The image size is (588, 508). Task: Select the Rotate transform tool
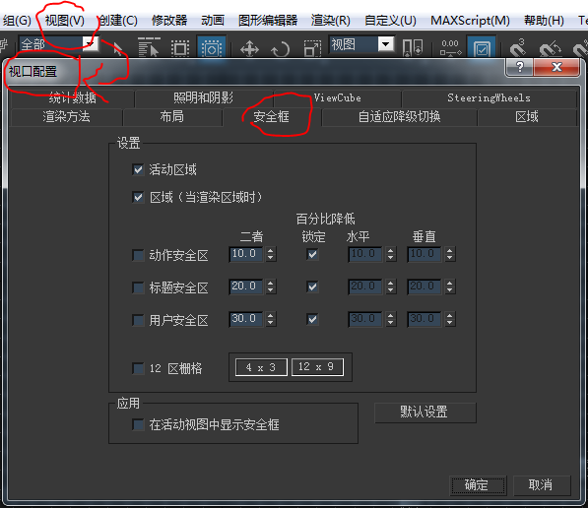click(x=280, y=49)
